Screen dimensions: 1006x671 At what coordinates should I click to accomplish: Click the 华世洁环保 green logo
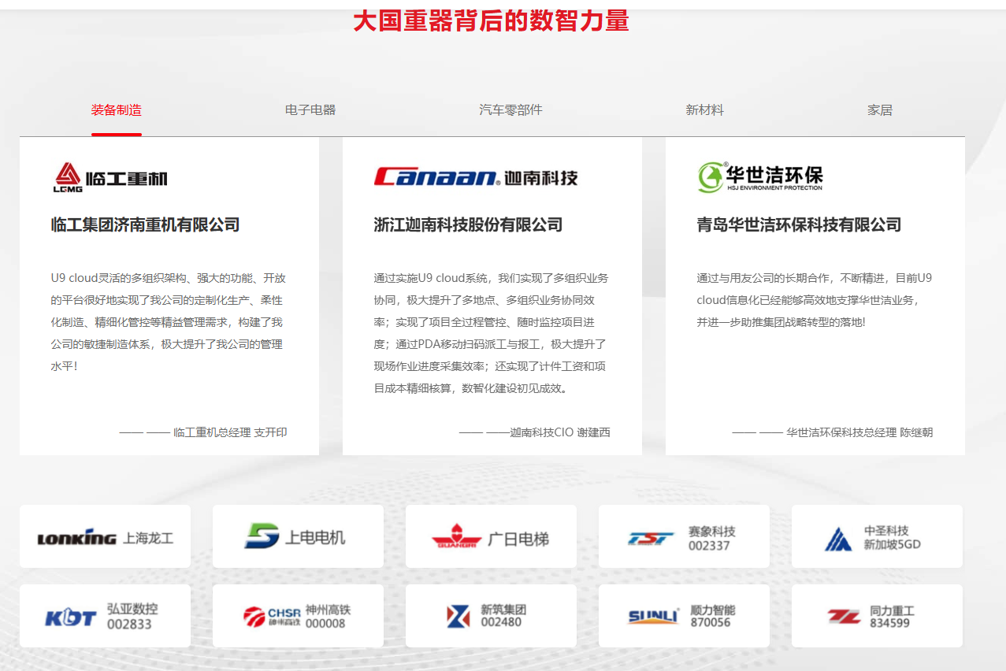[760, 177]
